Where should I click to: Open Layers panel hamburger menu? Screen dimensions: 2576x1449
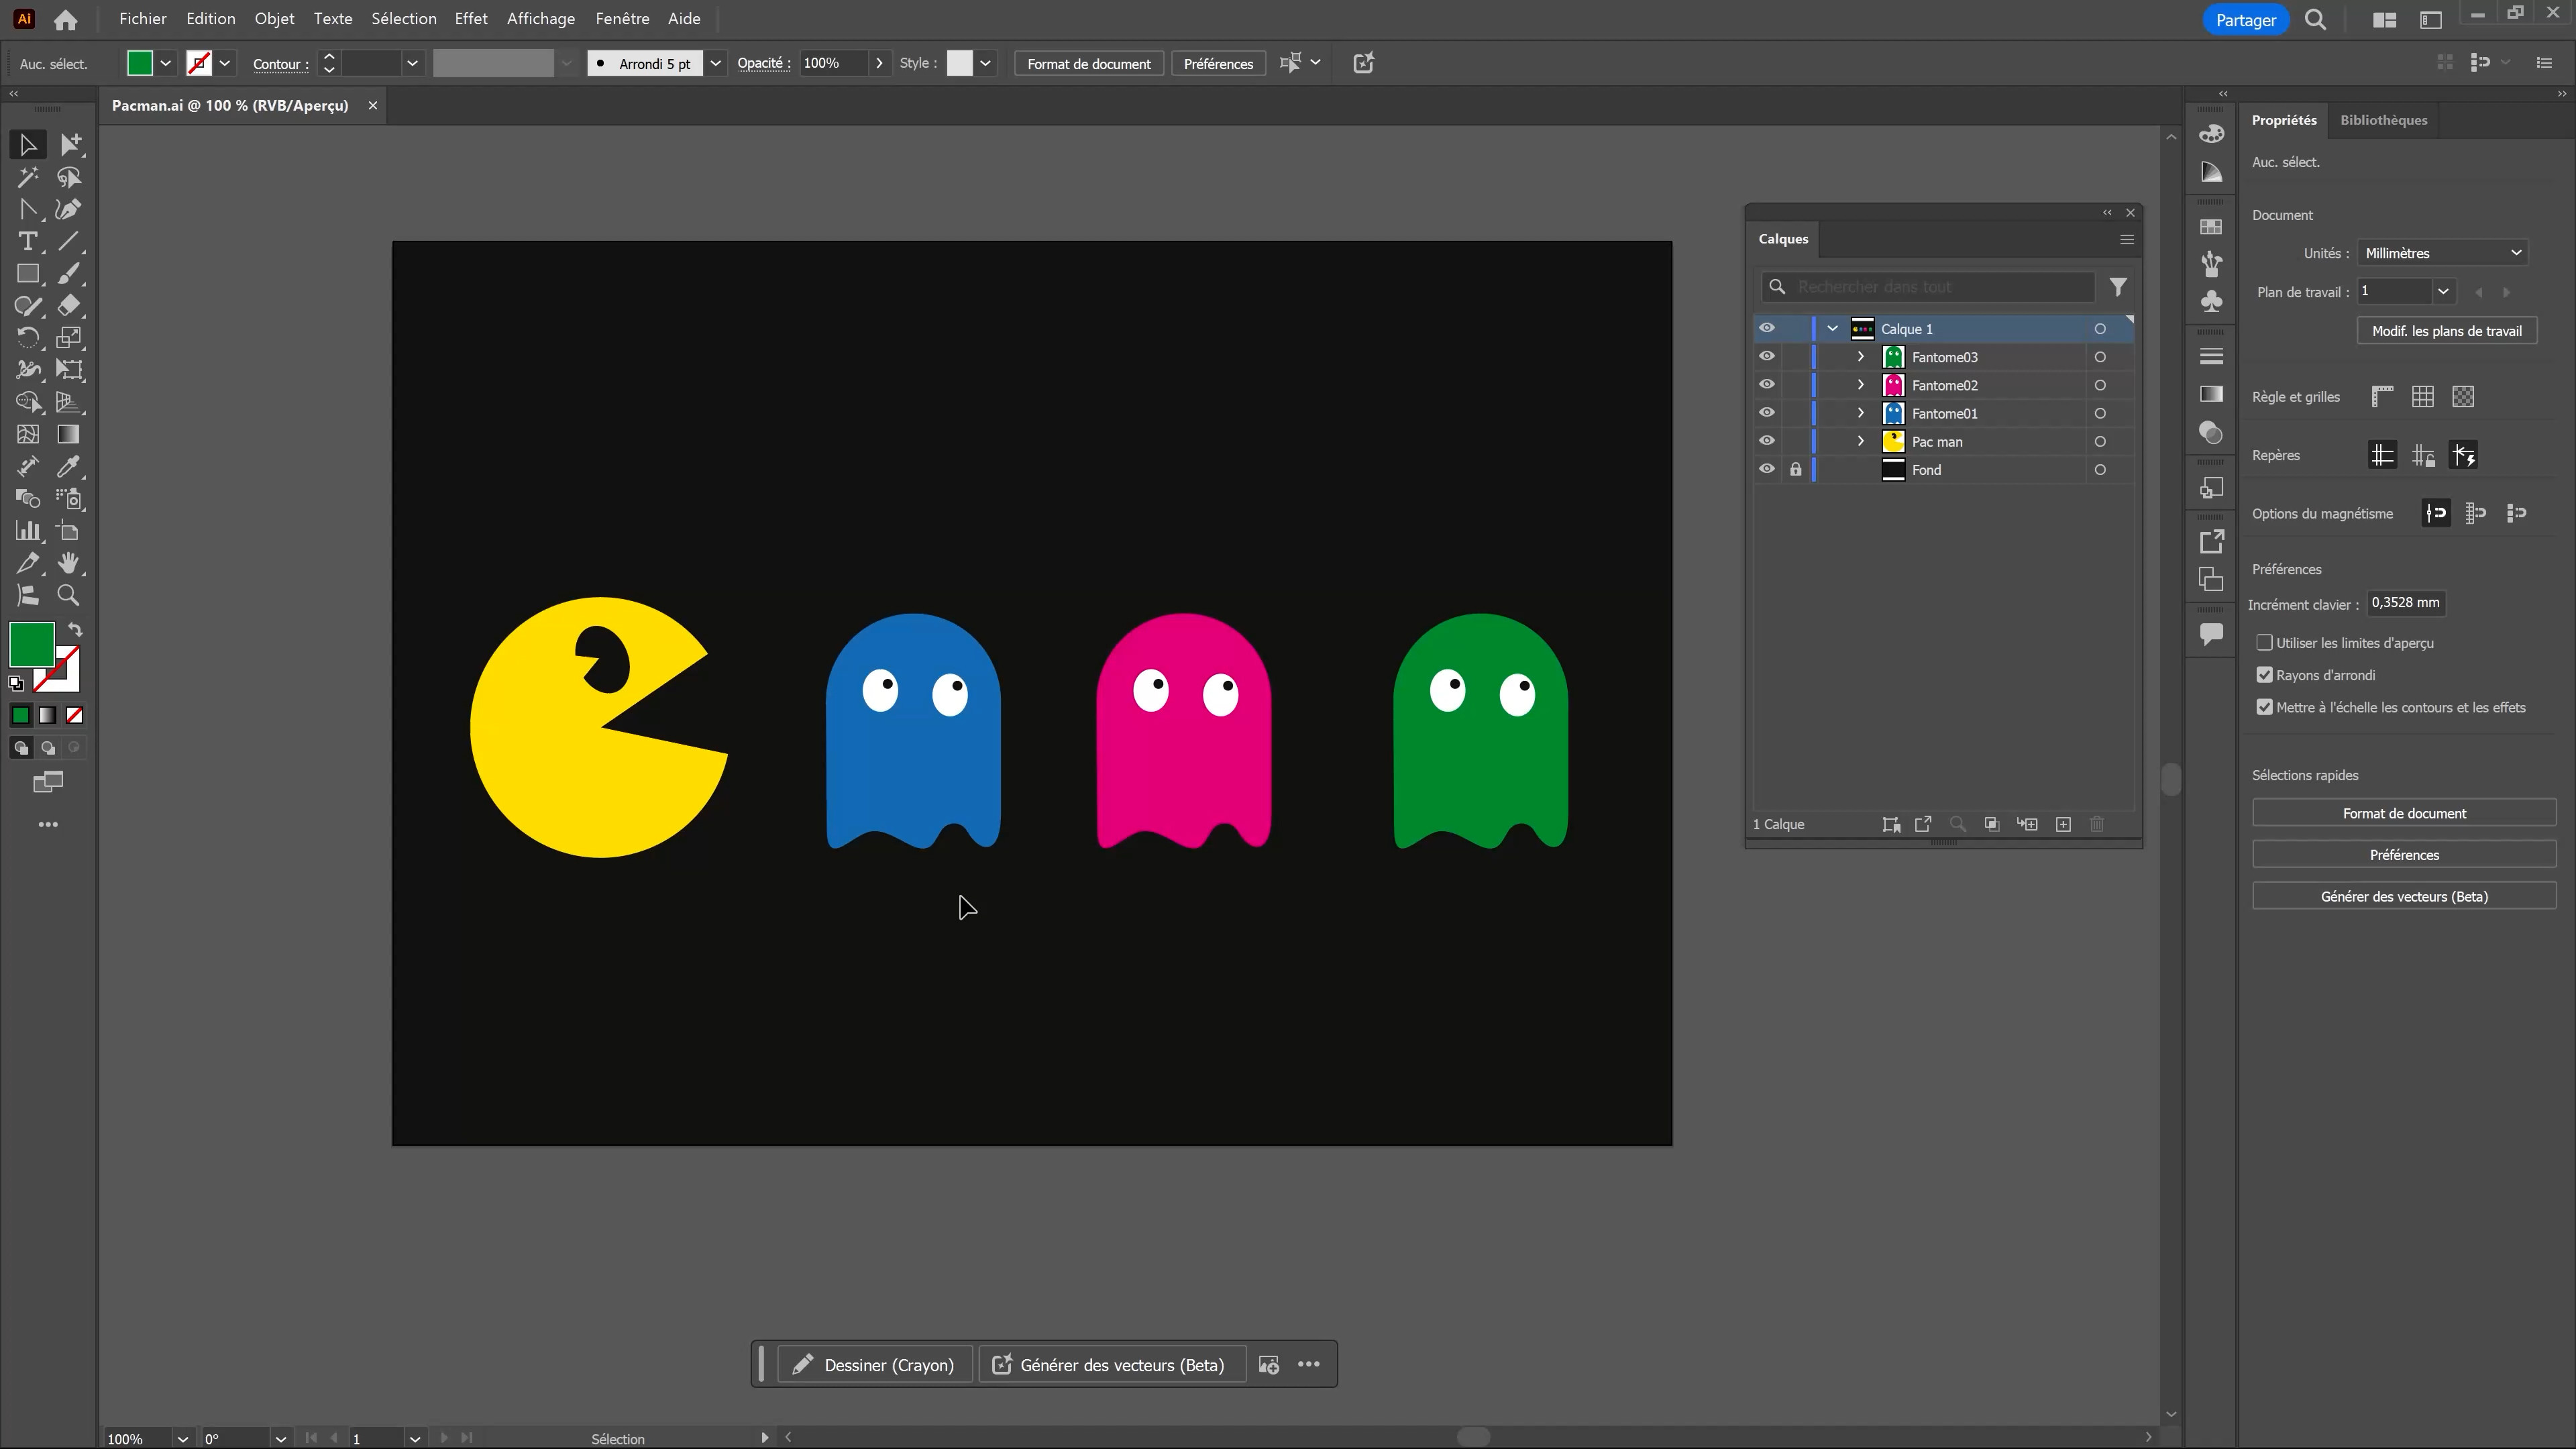pyautogui.click(x=2127, y=239)
